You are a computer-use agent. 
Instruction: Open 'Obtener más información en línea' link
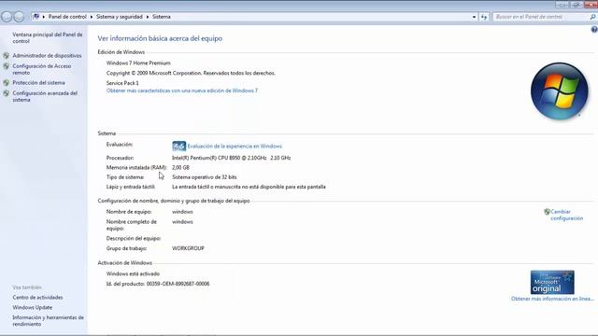tap(552, 299)
